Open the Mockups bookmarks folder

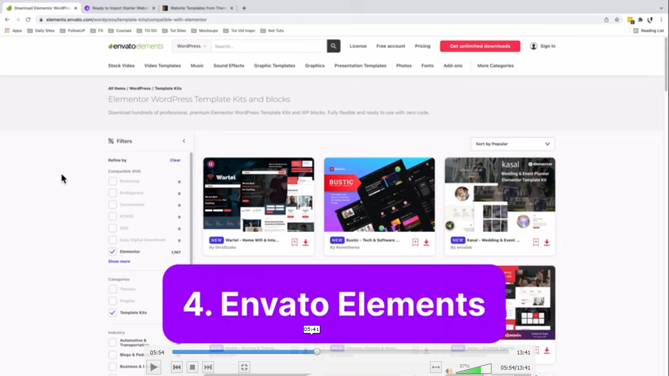(205, 30)
